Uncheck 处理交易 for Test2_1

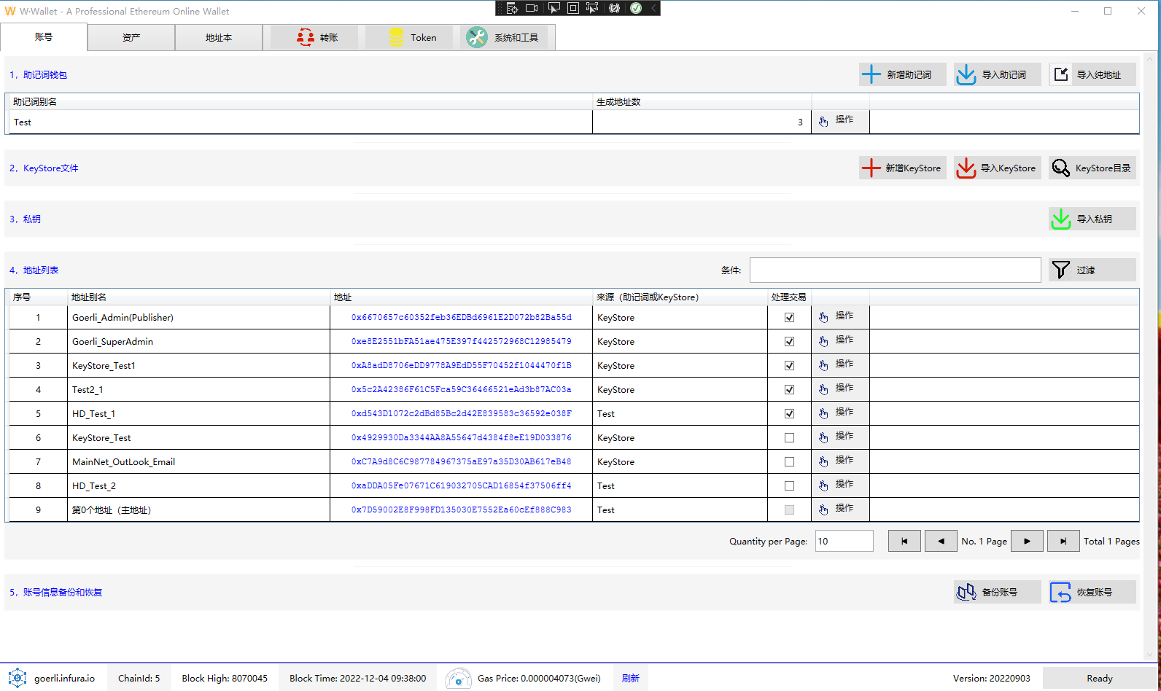coord(789,389)
